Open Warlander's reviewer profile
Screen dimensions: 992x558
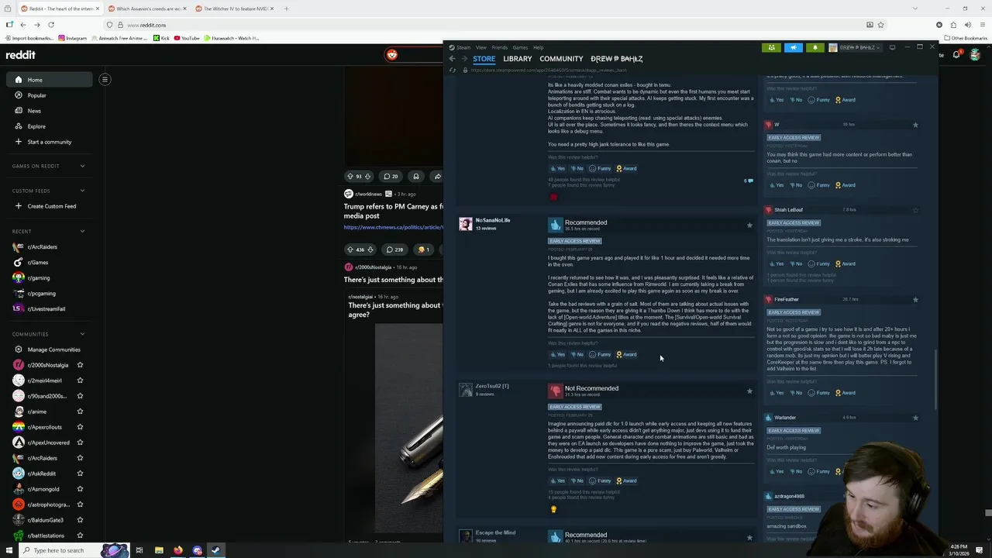point(785,418)
